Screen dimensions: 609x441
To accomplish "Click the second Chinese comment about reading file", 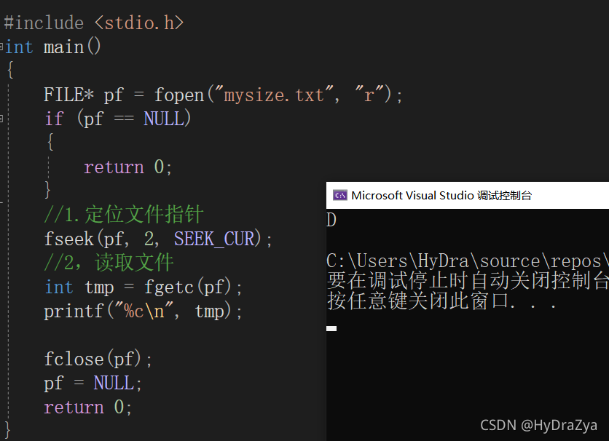I will (109, 263).
